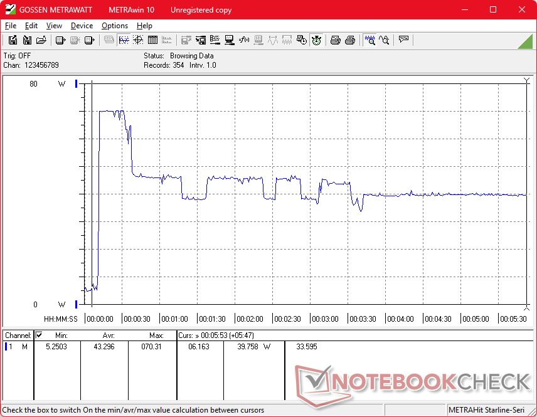Switch to the table view icon
Viewport: 537px width, 417px height.
point(152,40)
